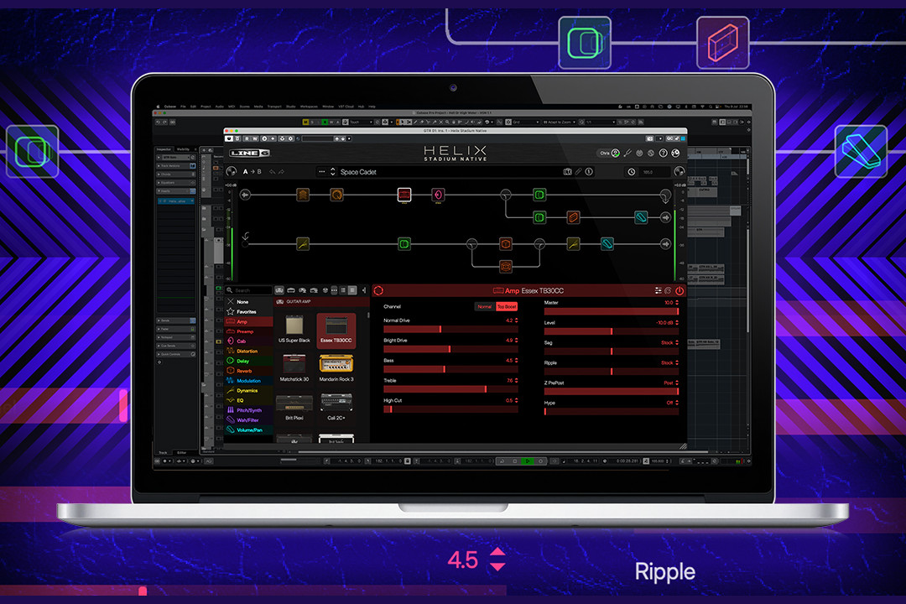Open the Adapt to Zoom dropdown in Cubase
The image size is (906, 604).
(x=560, y=122)
